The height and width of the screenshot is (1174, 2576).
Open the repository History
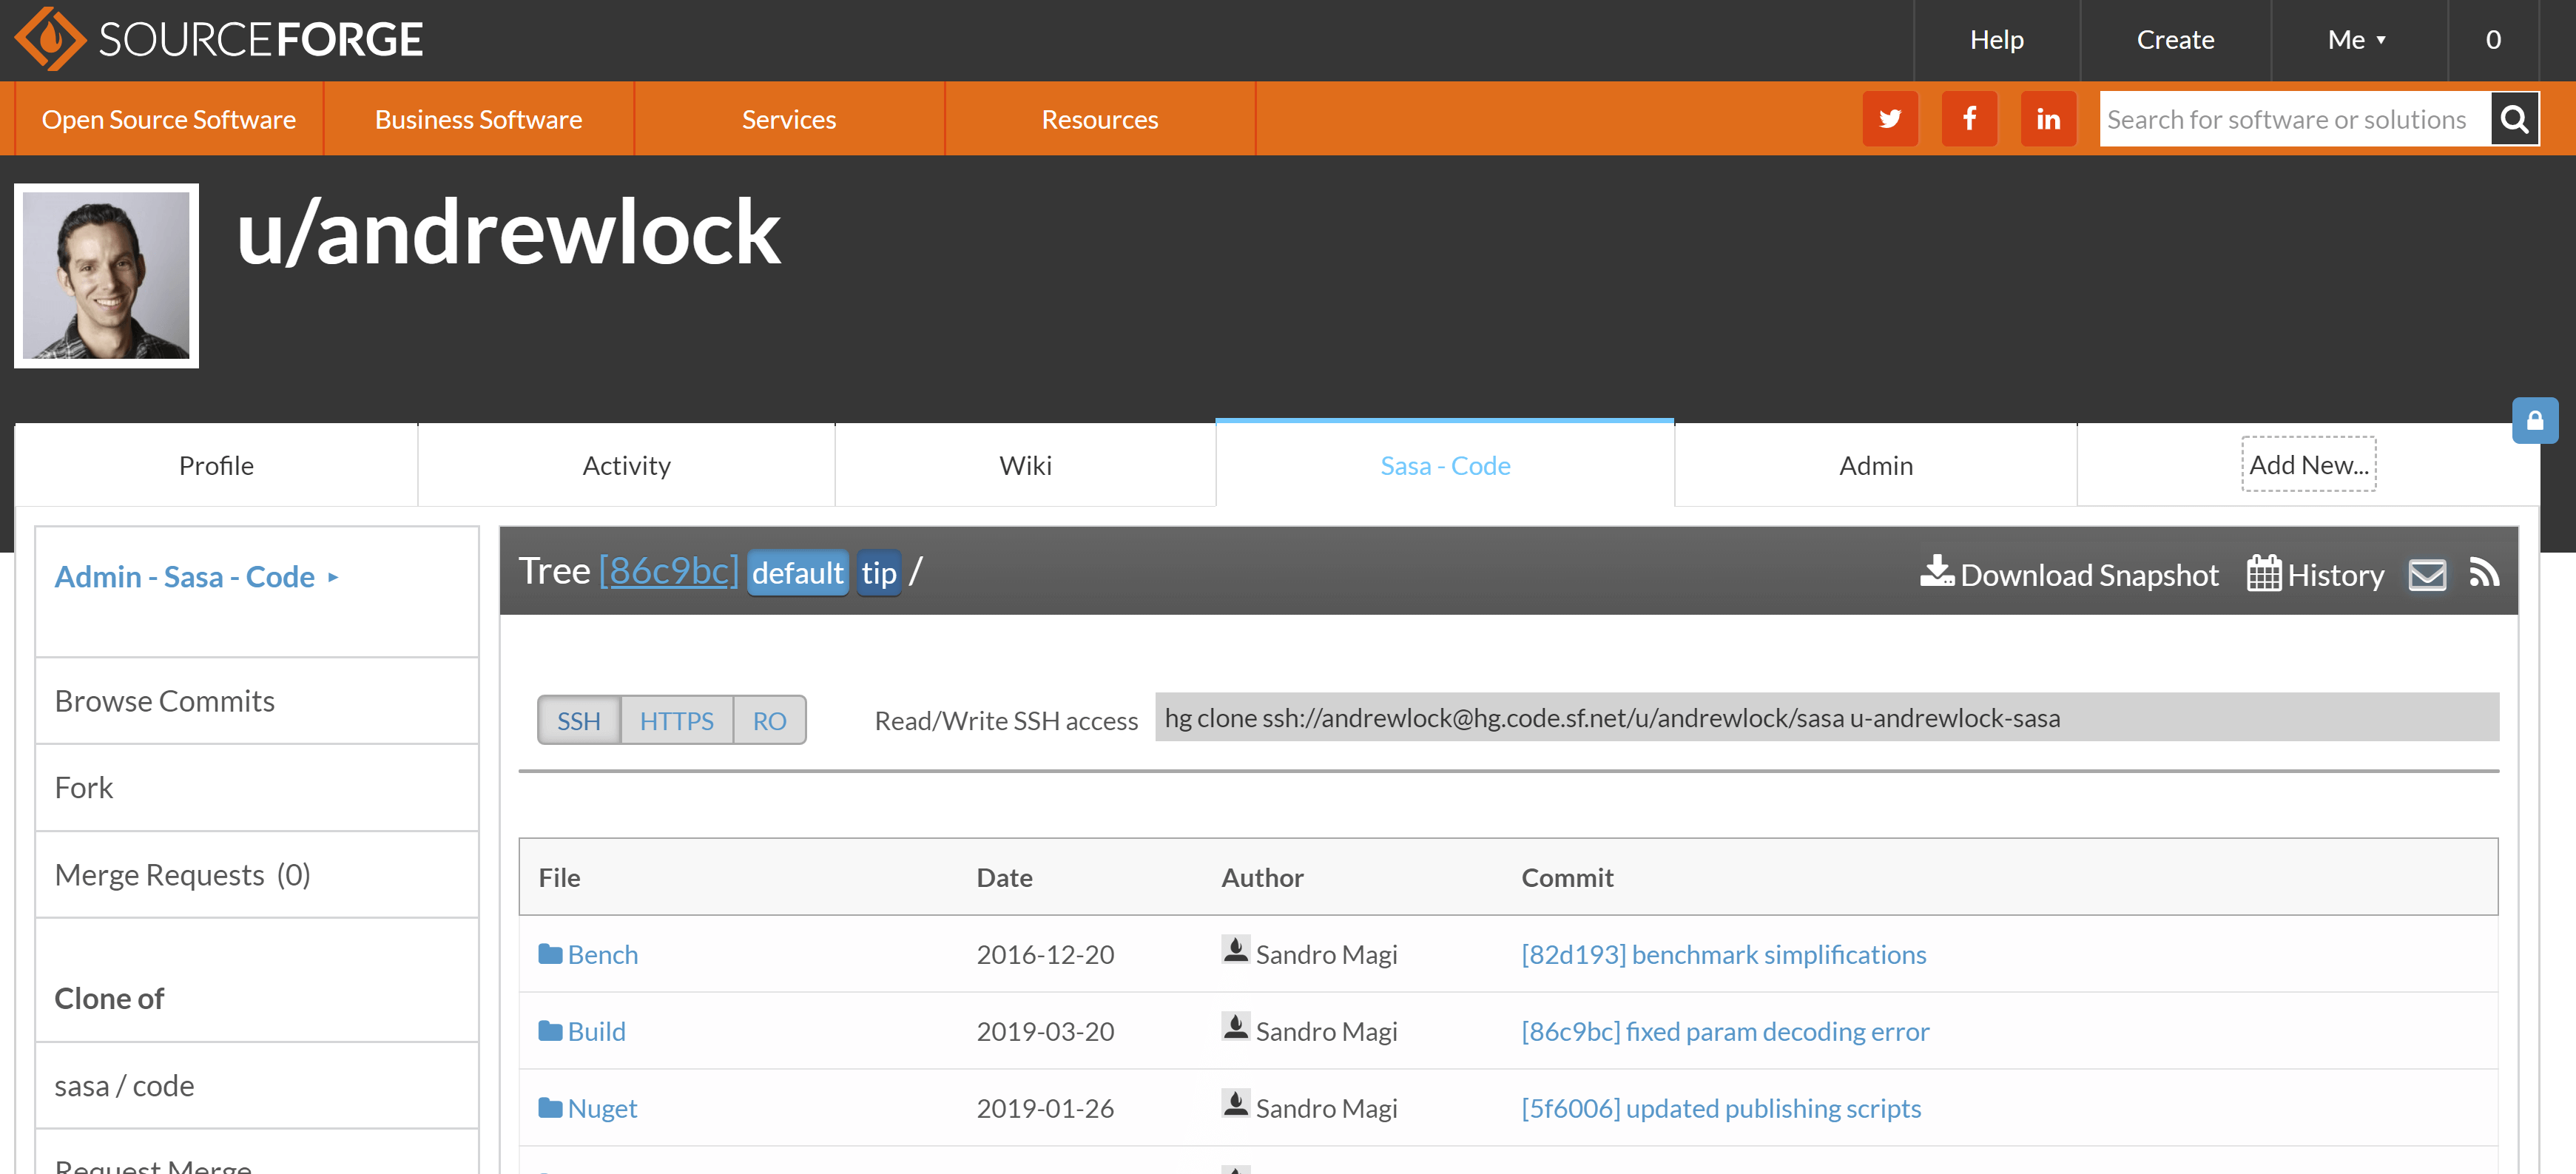click(x=2315, y=574)
